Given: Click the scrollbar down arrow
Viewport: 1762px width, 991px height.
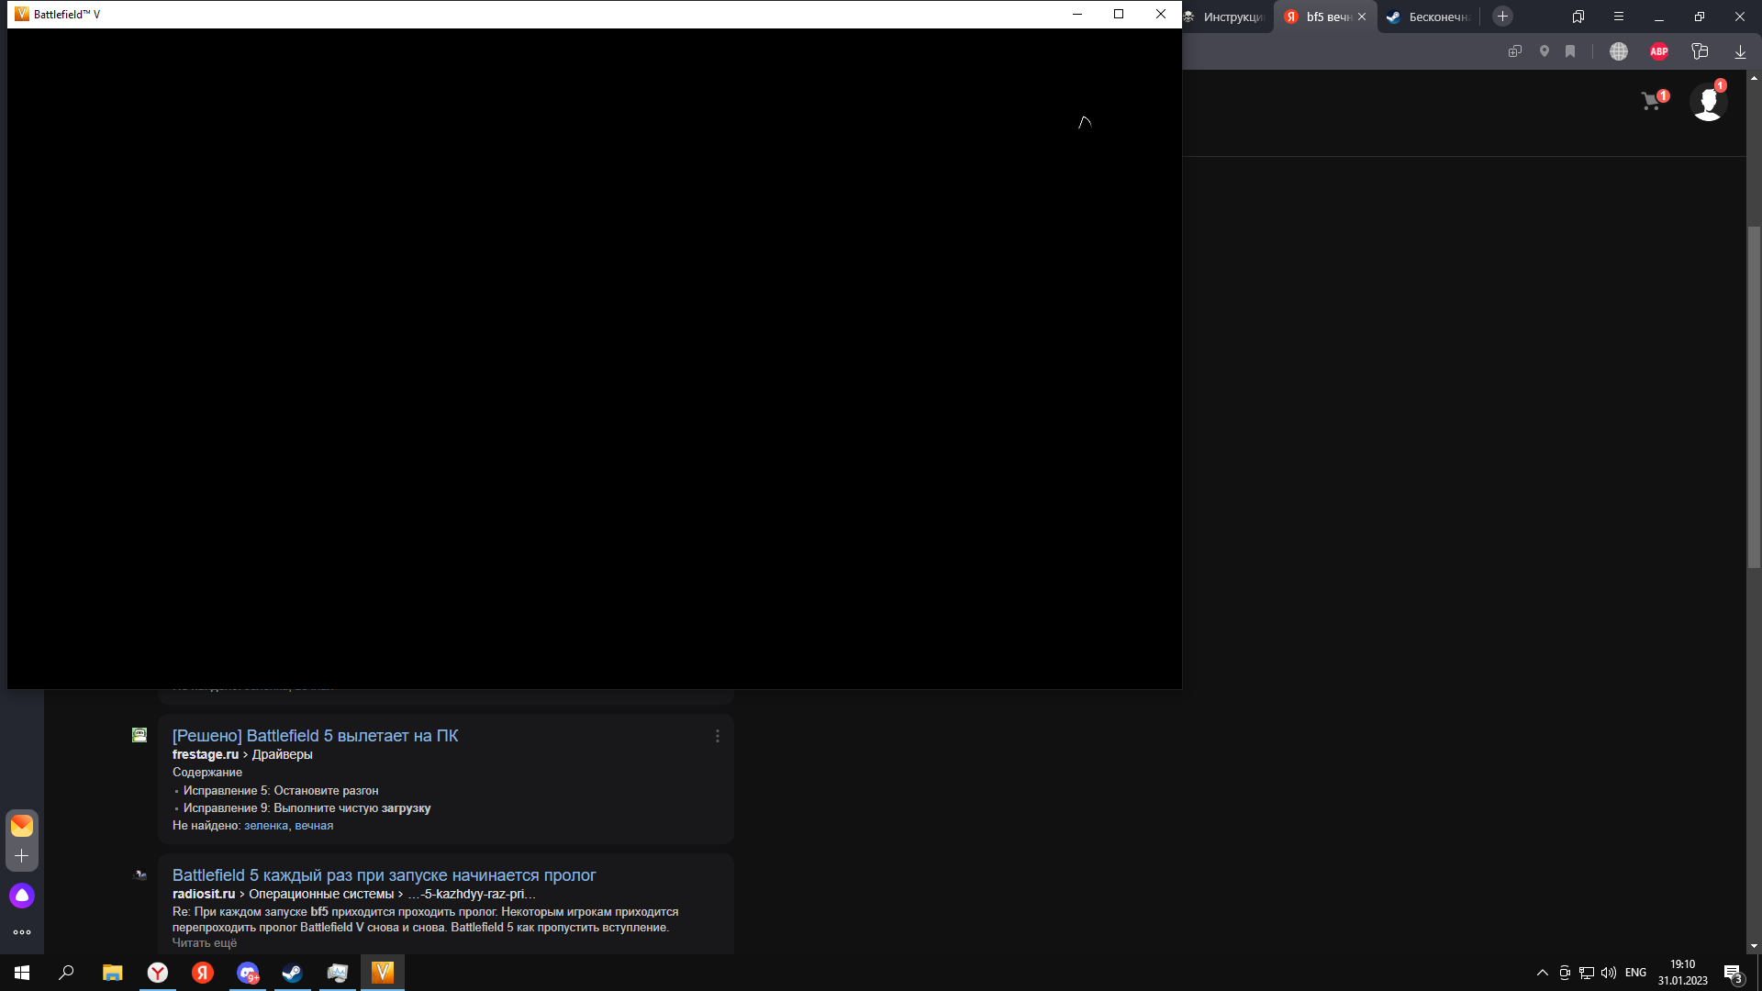Looking at the screenshot, I should tap(1754, 946).
